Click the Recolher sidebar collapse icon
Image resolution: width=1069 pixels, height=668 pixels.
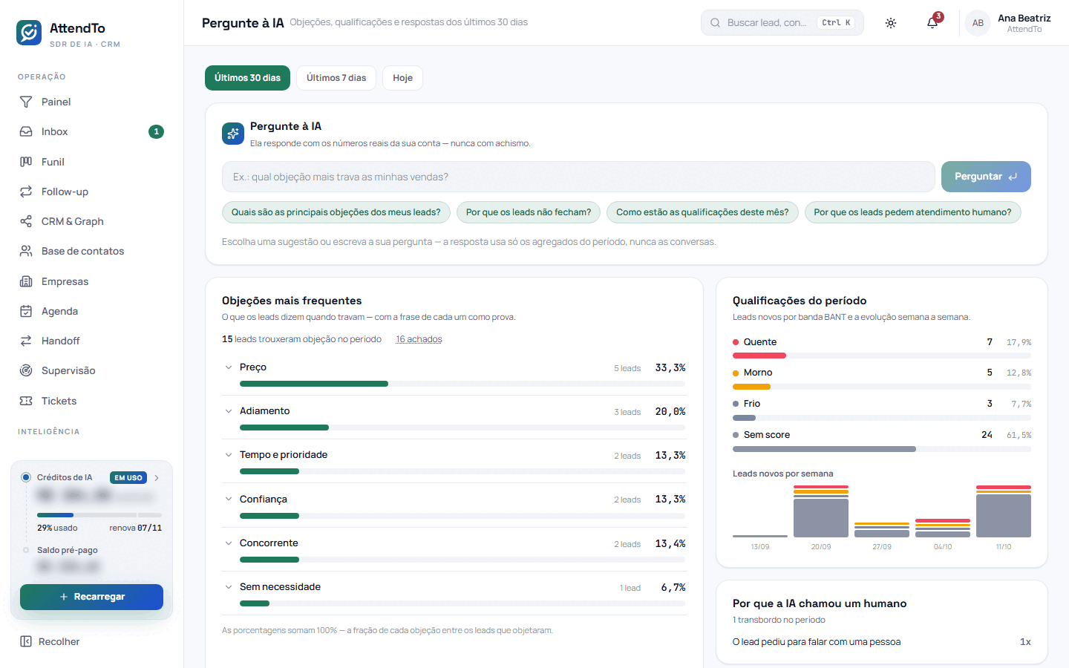click(26, 641)
